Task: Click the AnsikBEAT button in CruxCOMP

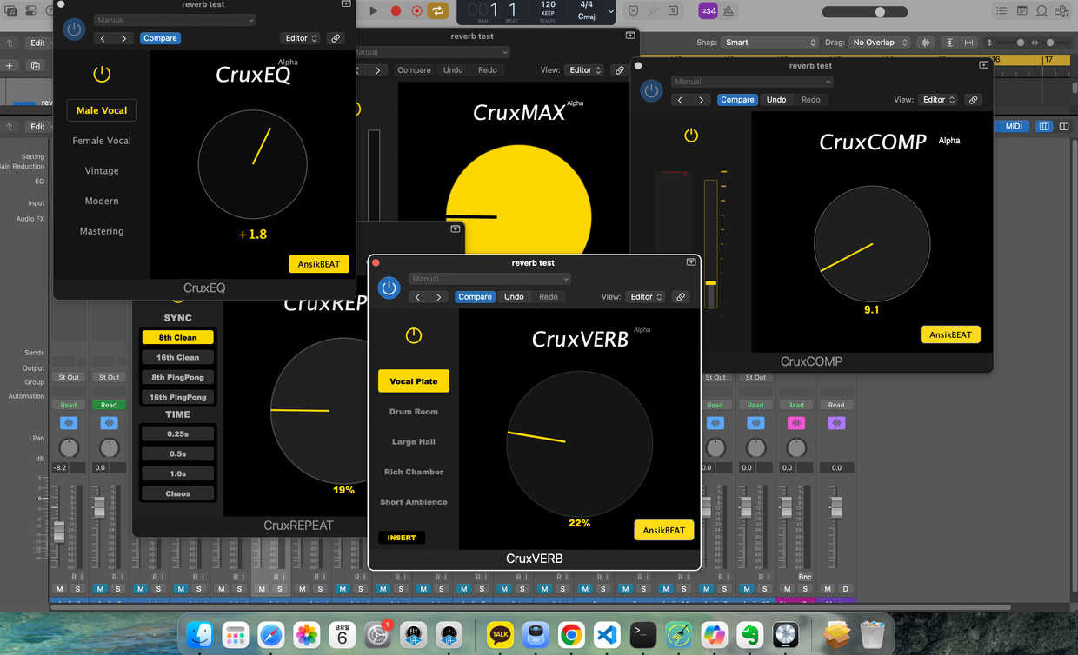Action: pos(950,334)
